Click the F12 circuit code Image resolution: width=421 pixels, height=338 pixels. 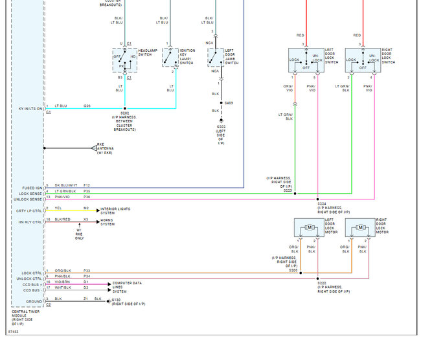[86, 185]
